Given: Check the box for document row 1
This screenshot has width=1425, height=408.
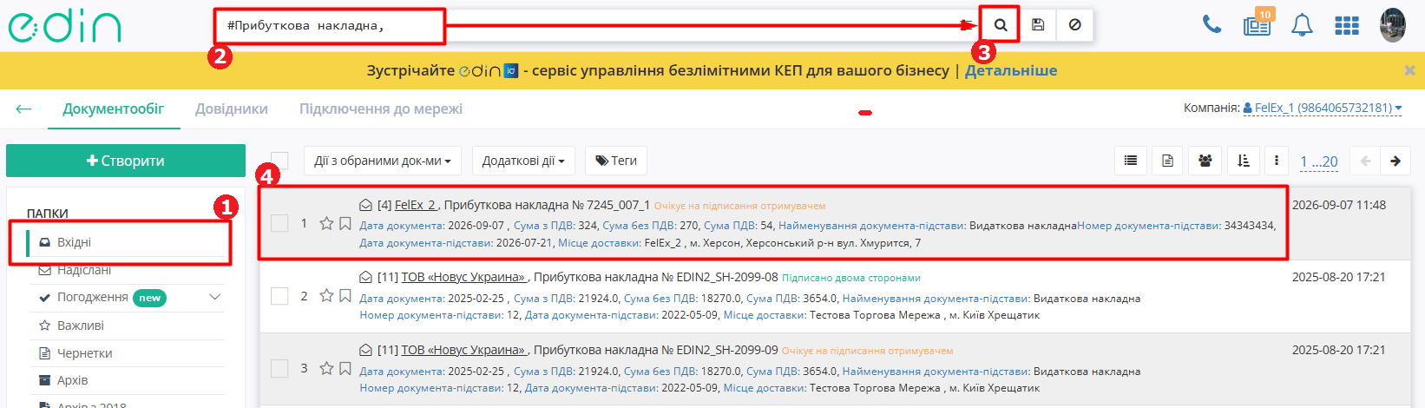Looking at the screenshot, I should [279, 223].
